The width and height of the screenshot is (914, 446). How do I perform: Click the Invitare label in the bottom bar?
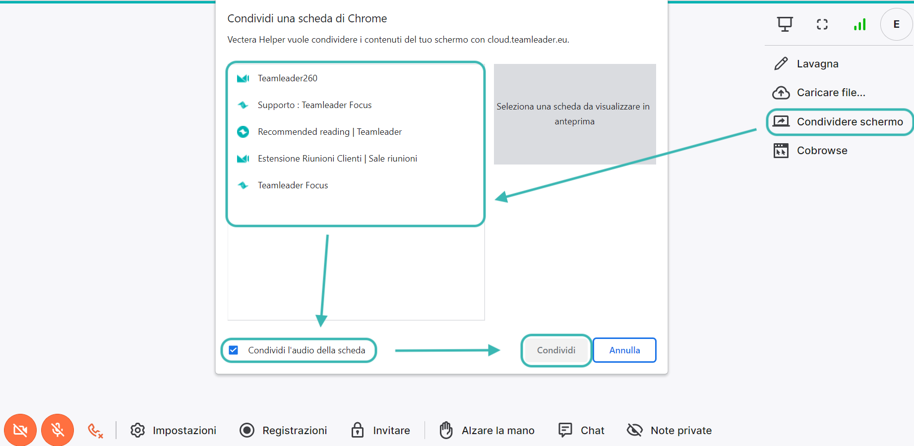pyautogui.click(x=391, y=430)
